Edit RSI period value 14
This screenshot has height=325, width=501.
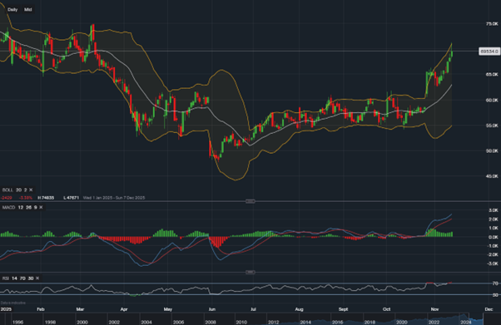click(14, 278)
